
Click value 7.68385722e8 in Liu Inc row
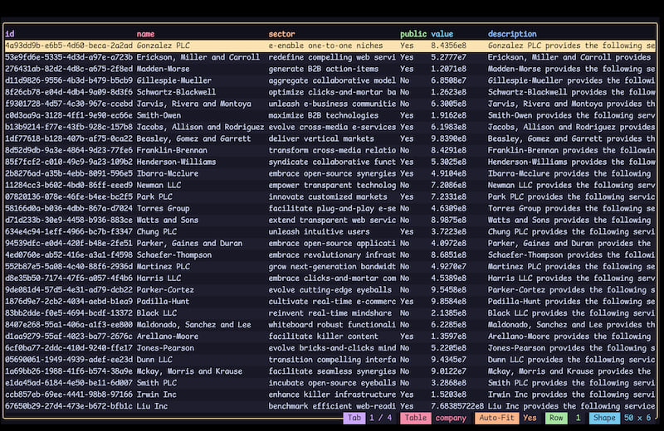coord(457,406)
